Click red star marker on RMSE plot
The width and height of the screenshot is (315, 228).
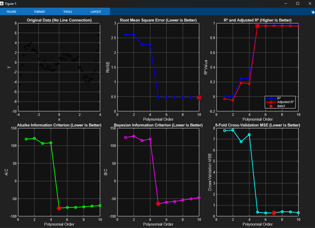(x=199, y=98)
